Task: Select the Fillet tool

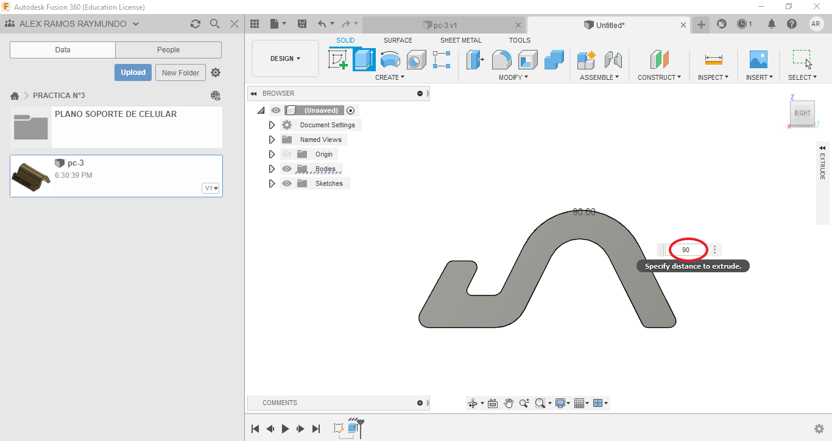Action: click(501, 60)
